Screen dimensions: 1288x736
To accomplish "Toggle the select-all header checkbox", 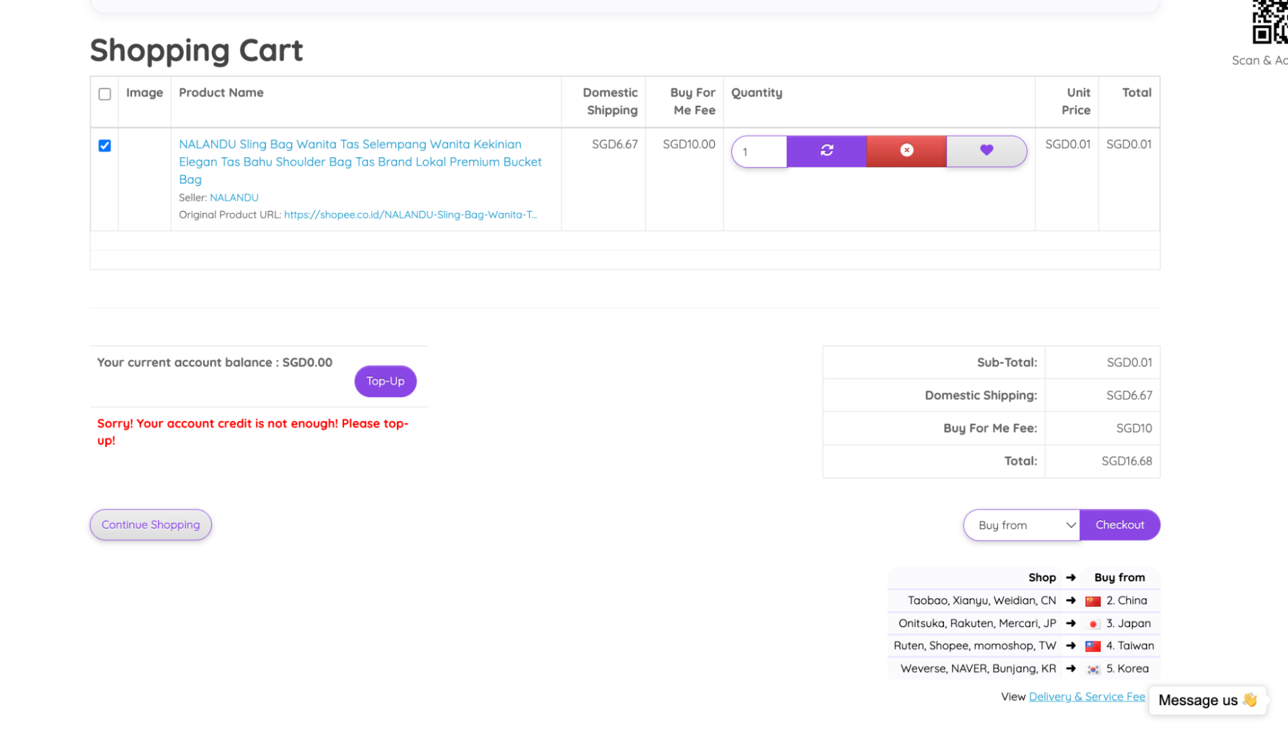I will pos(104,94).
